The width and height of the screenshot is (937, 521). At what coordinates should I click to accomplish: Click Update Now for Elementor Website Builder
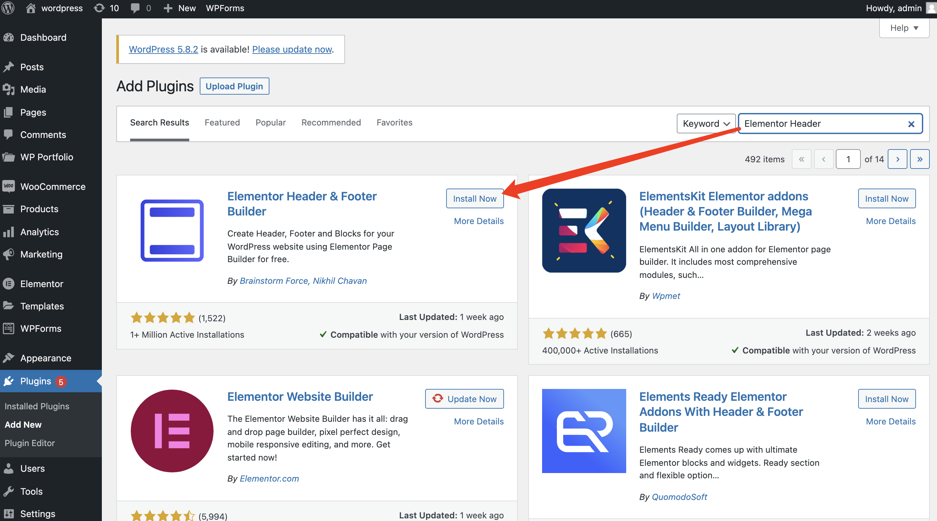point(464,399)
